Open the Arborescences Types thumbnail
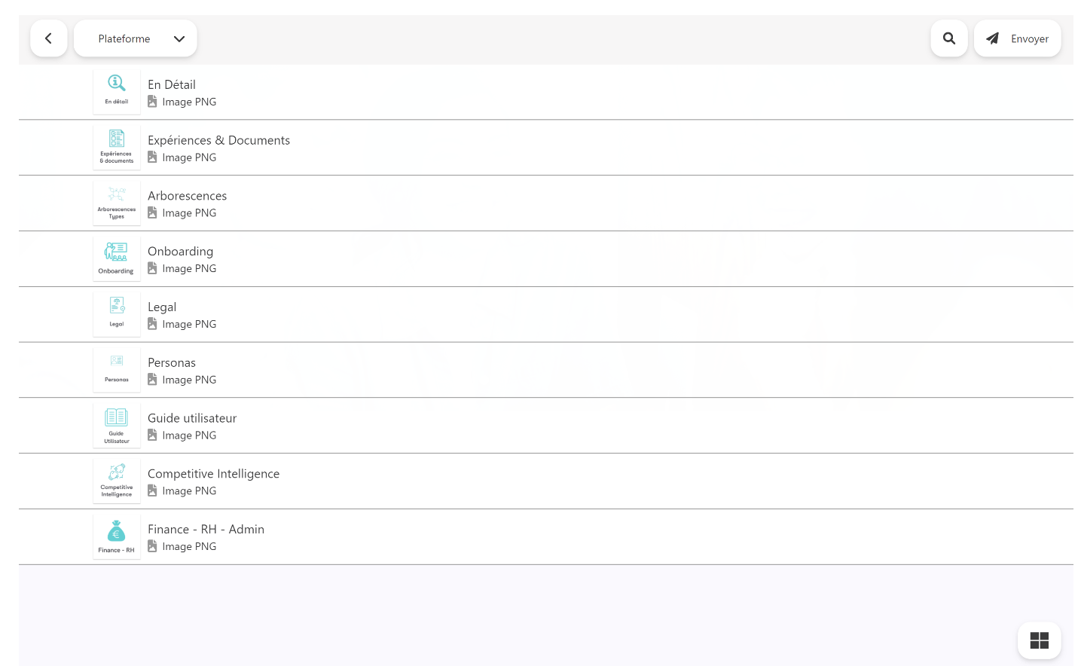Viewport: 1081px width, 666px height. pos(117,203)
